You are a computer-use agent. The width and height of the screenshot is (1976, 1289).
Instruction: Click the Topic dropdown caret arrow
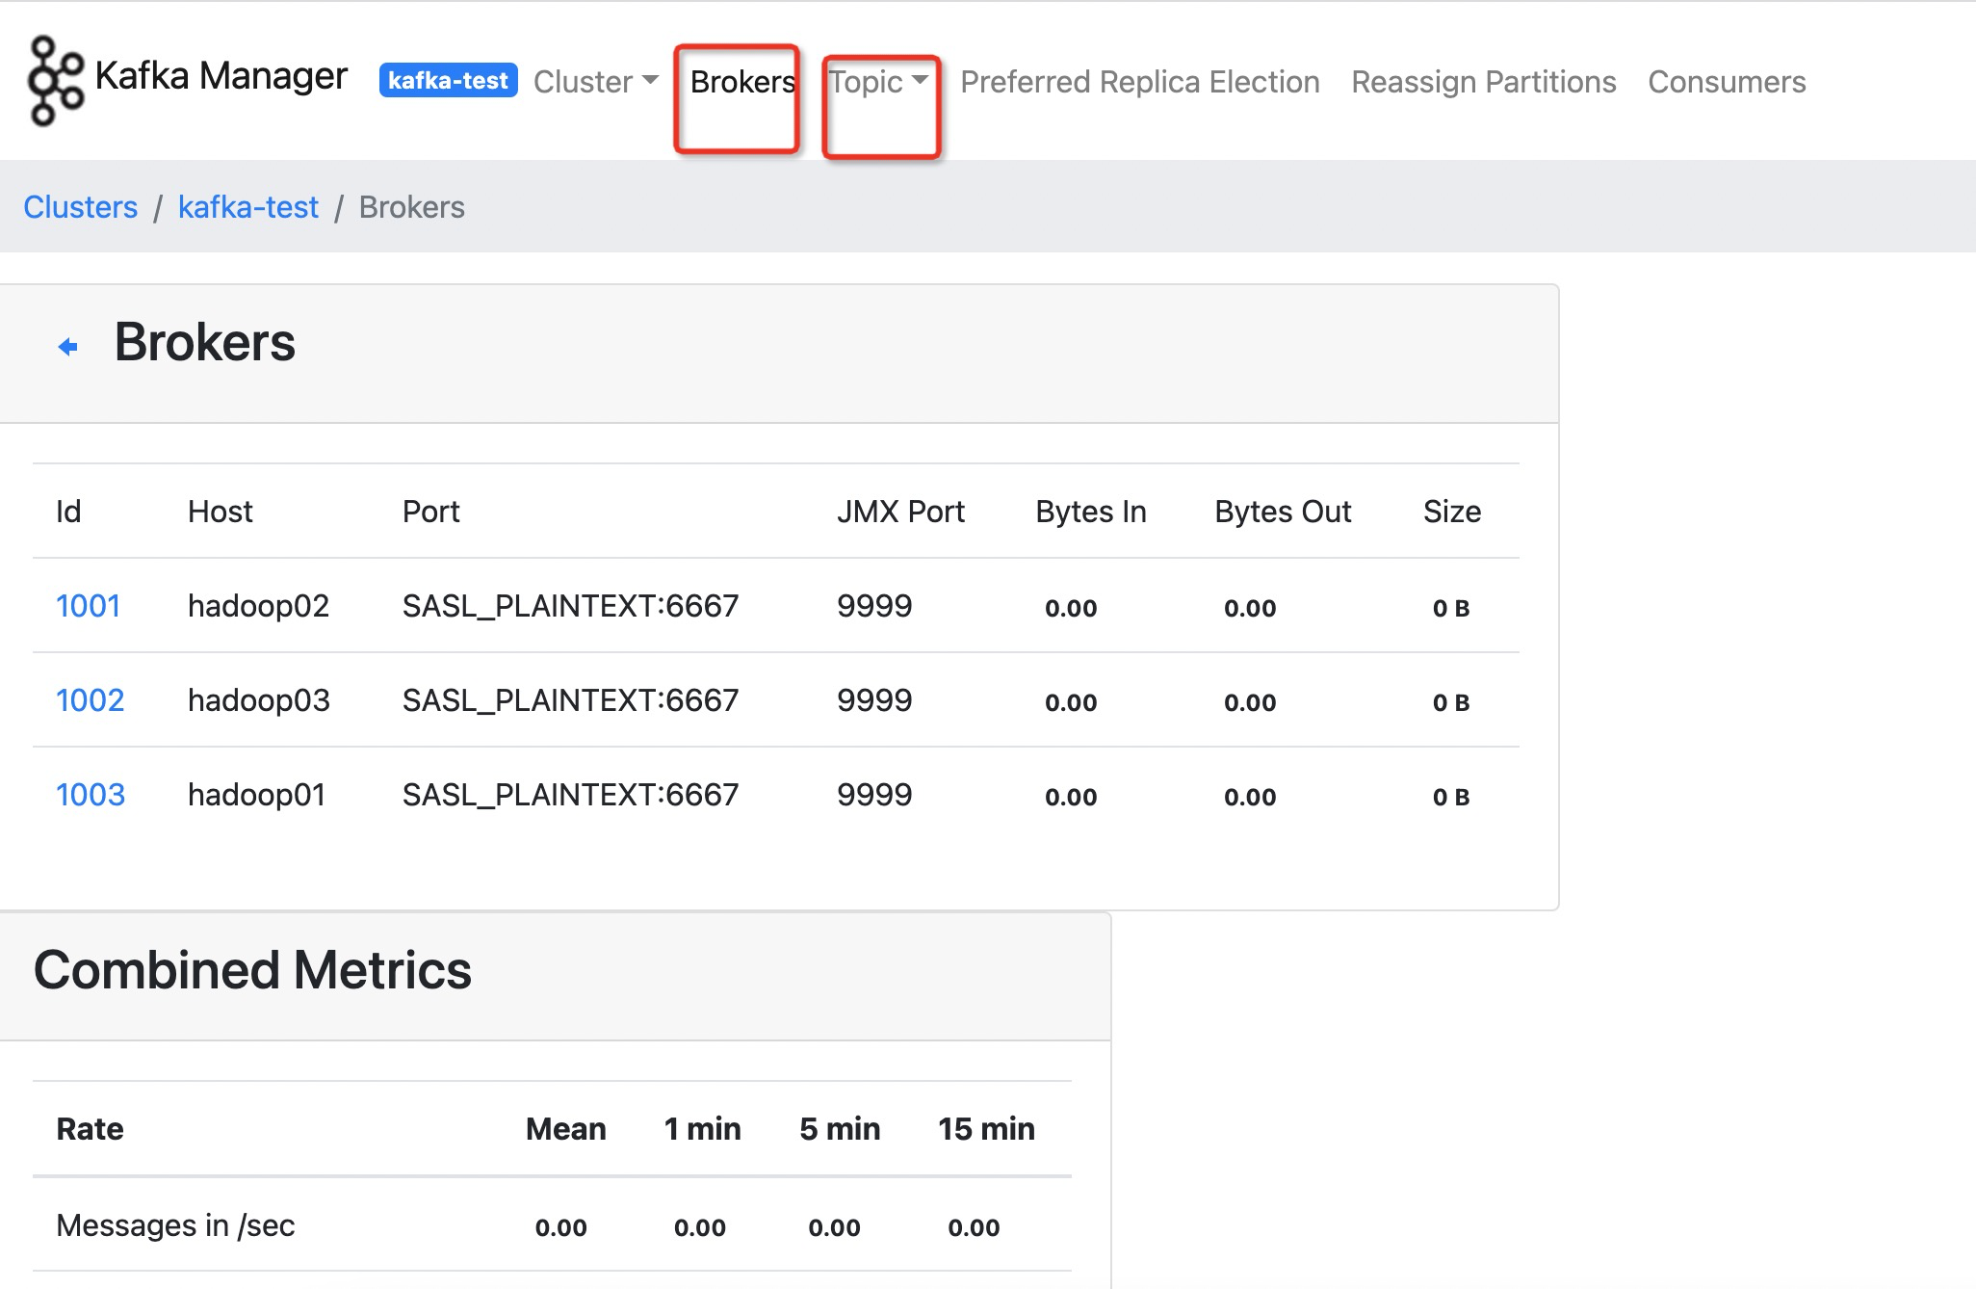pos(920,80)
